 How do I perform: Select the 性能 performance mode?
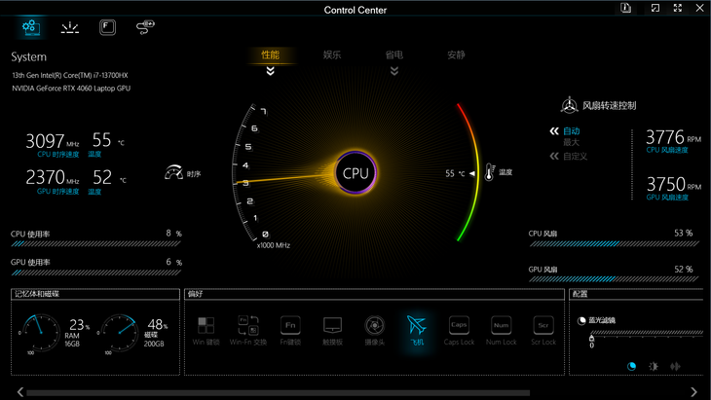(x=270, y=55)
